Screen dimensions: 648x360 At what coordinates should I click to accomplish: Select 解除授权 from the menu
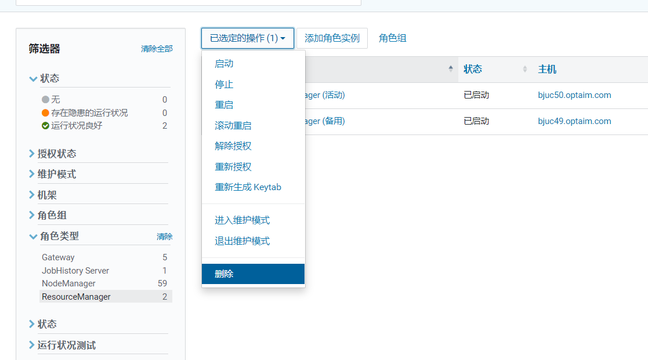click(233, 146)
